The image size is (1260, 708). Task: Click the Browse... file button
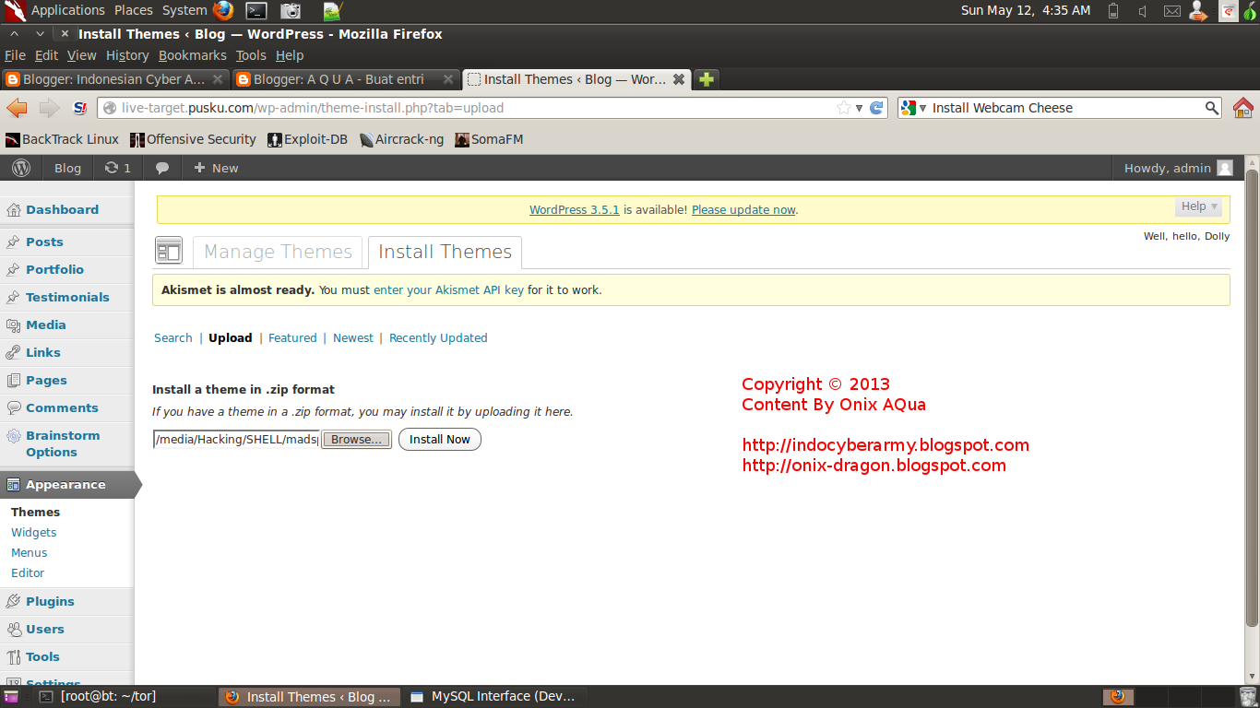click(356, 440)
